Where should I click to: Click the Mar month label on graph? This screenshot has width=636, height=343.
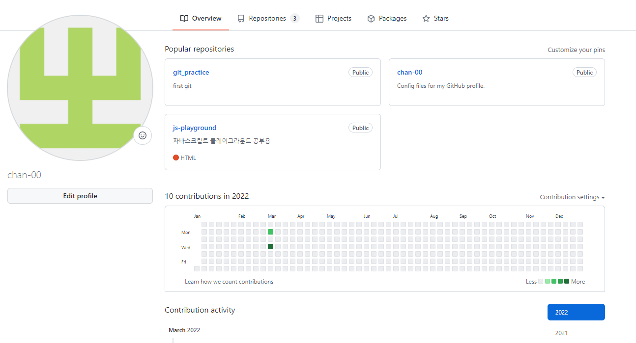click(272, 216)
